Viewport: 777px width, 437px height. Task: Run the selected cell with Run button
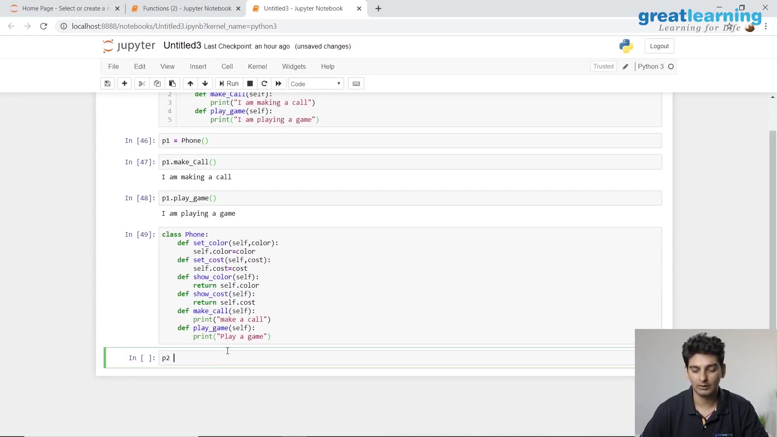click(229, 83)
